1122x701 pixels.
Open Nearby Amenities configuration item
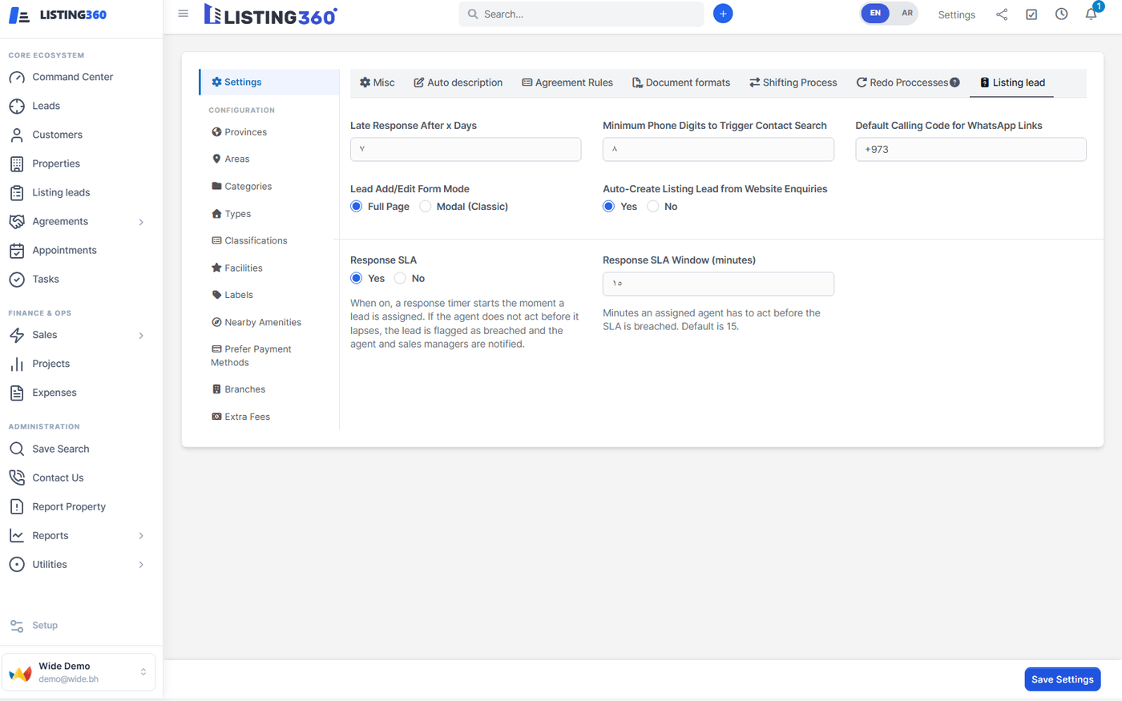[x=256, y=322]
